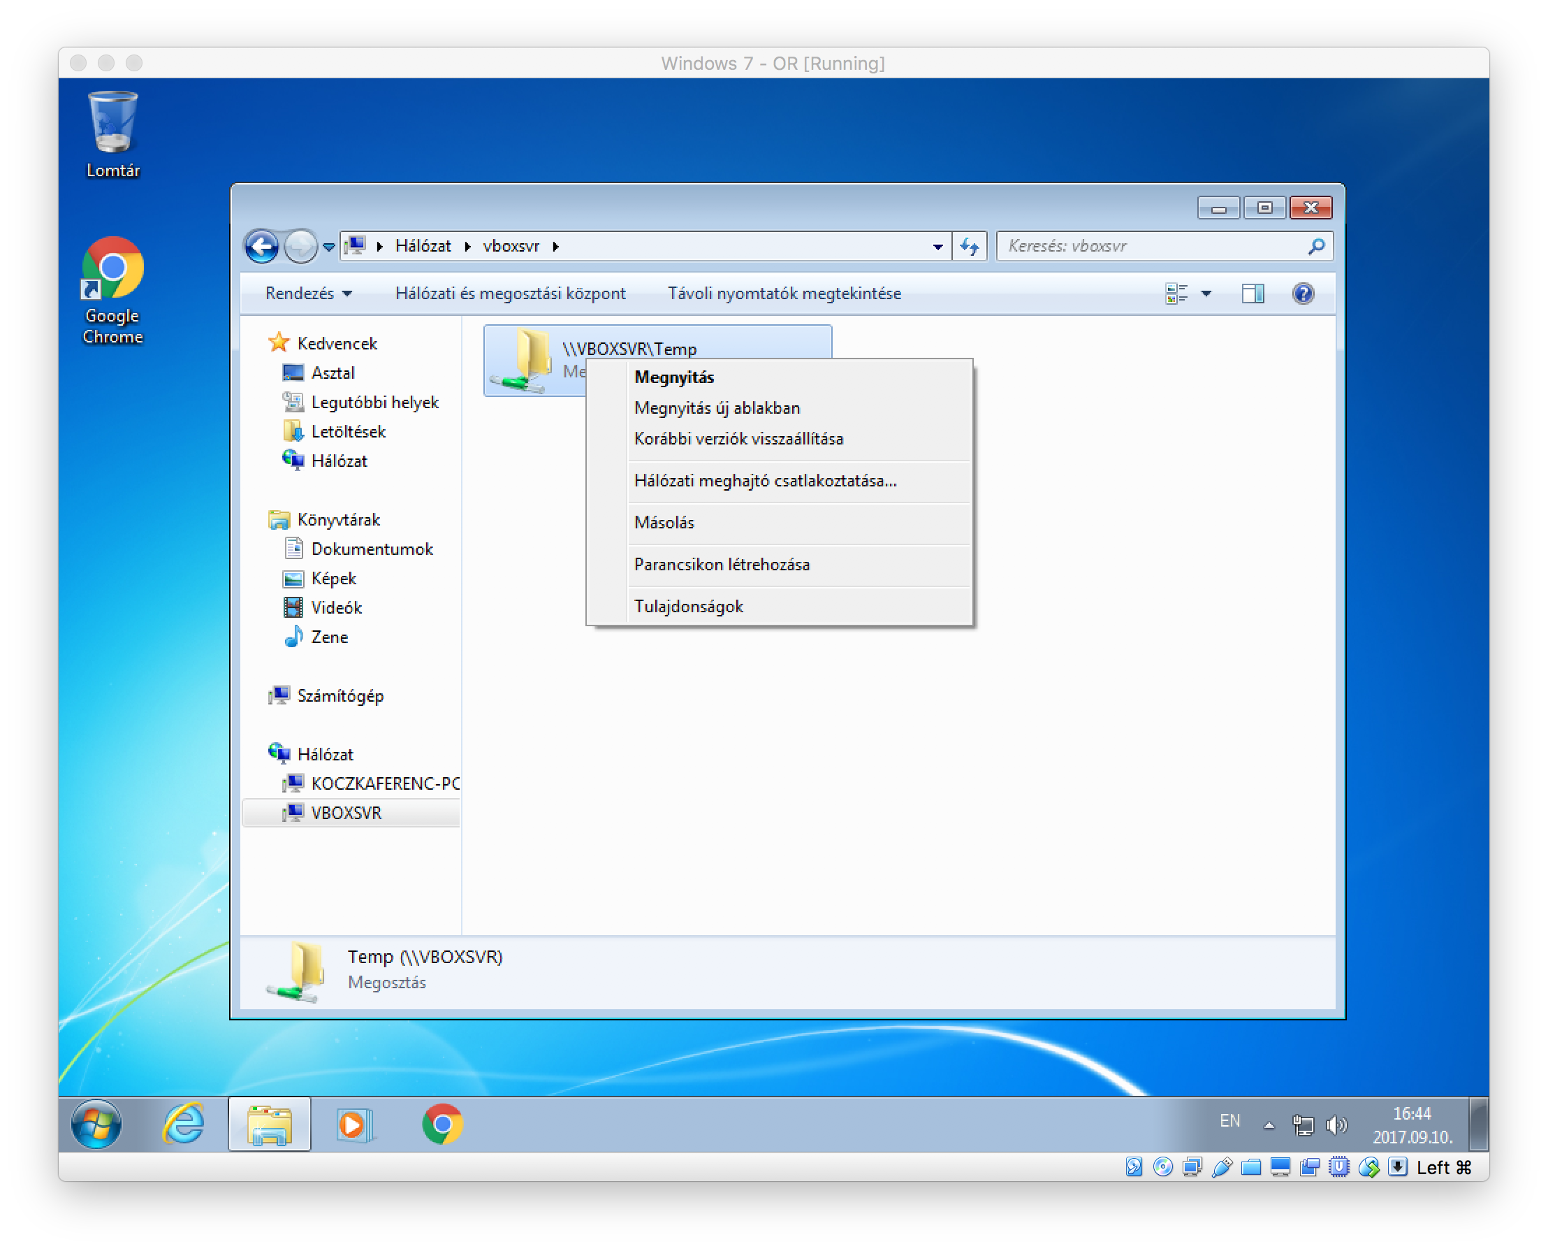Open Legutóbbi helyek in sidebar
This screenshot has height=1251, width=1548.
tap(361, 402)
